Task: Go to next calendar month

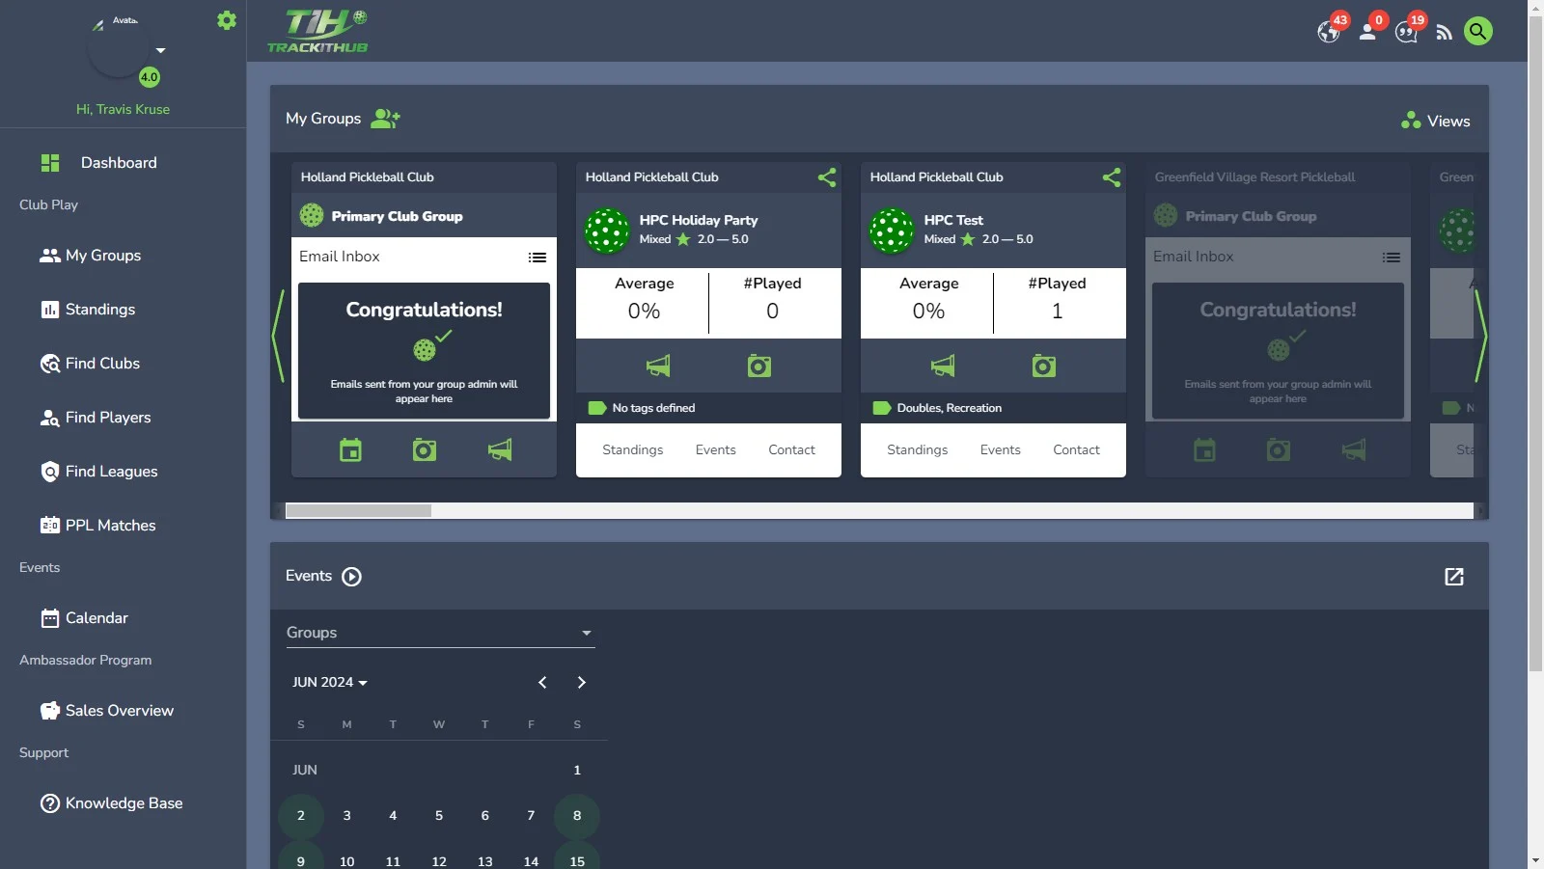Action: coord(581,682)
